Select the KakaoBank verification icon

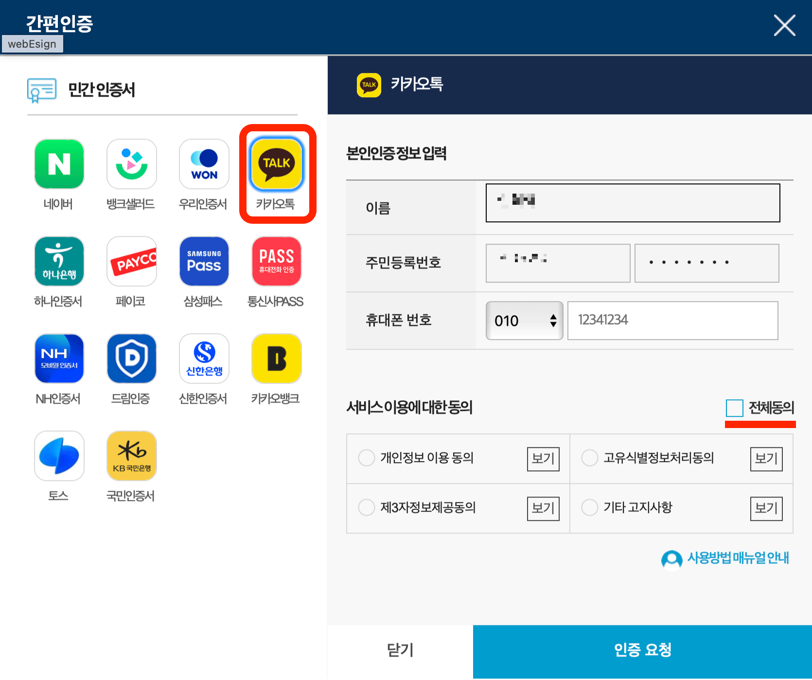276,358
